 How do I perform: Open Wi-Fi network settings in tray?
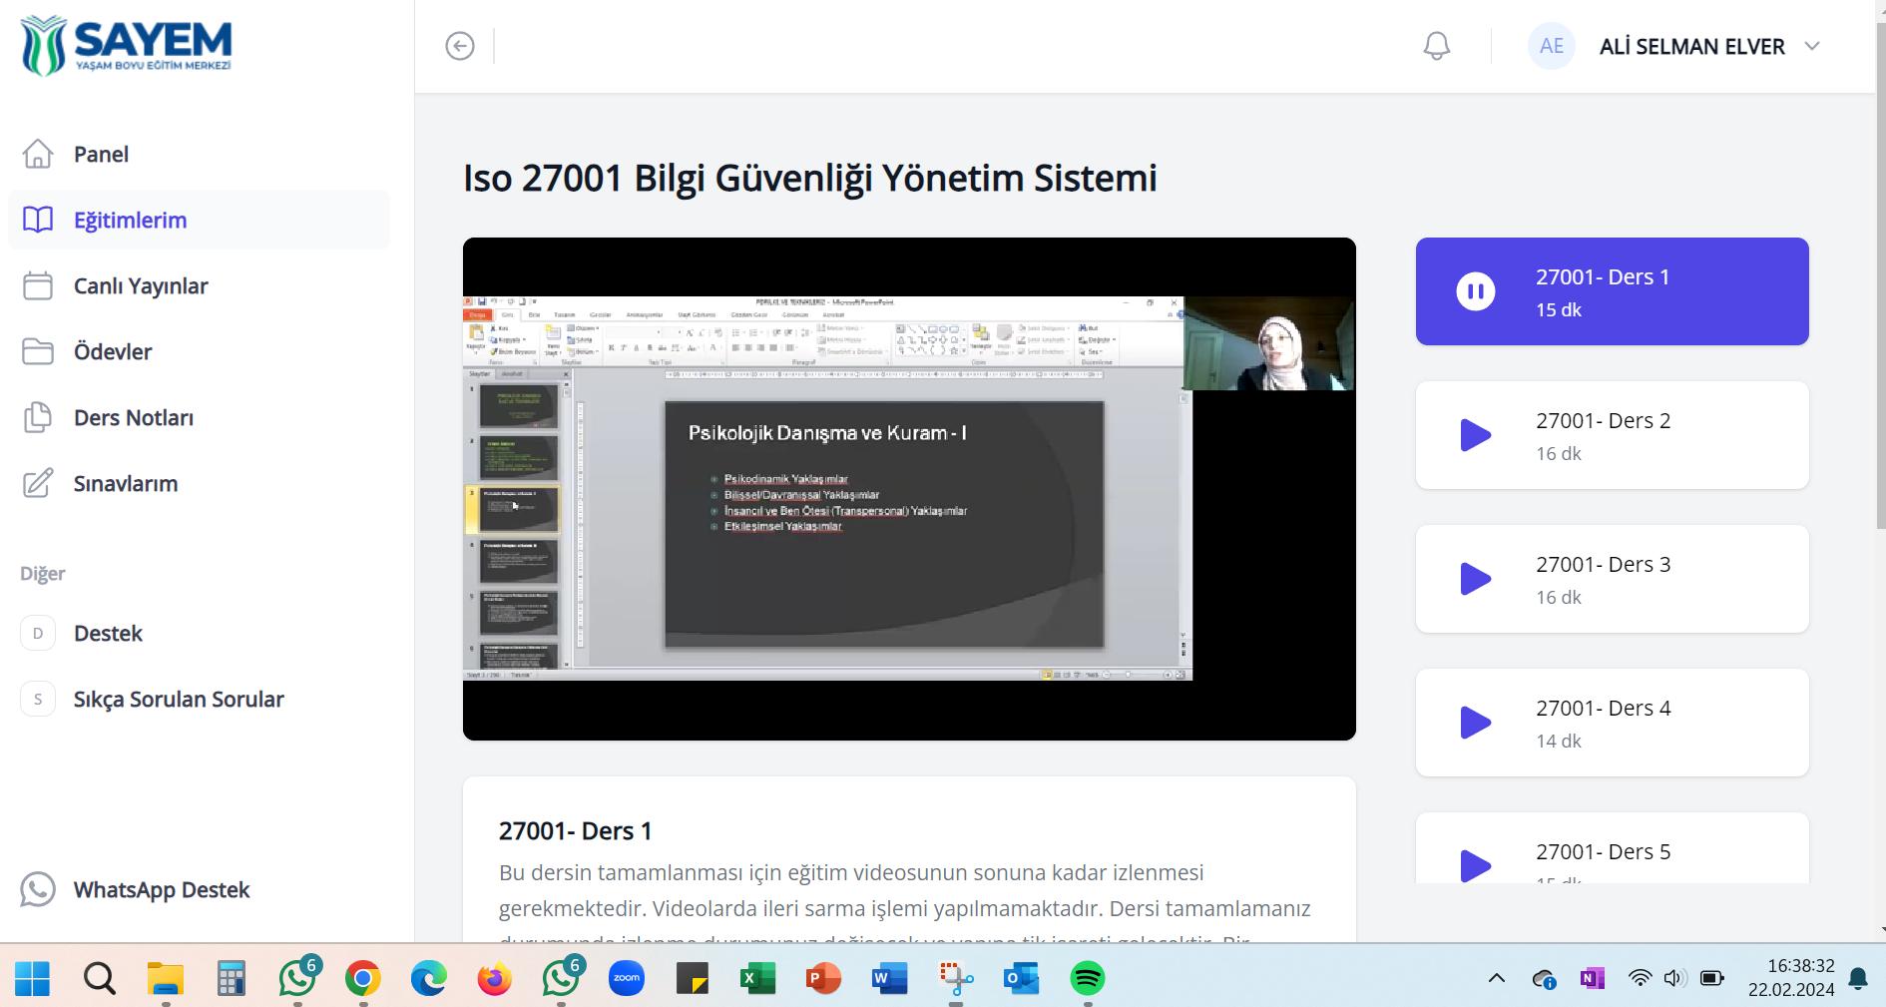tap(1640, 978)
